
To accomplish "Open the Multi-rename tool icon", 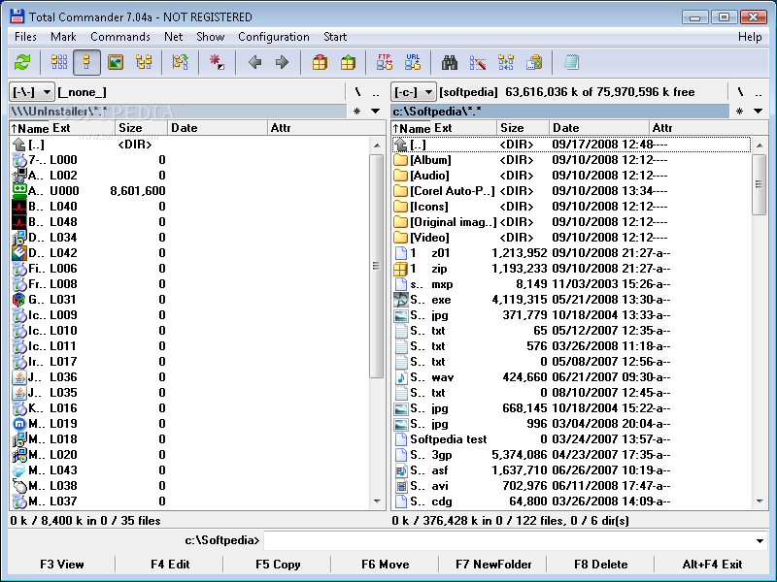I will coord(478,62).
